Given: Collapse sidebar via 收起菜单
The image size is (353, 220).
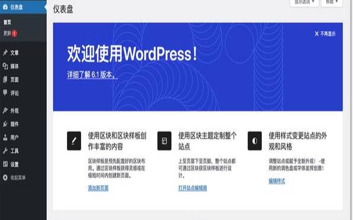Looking at the screenshot, I should tap(24, 177).
